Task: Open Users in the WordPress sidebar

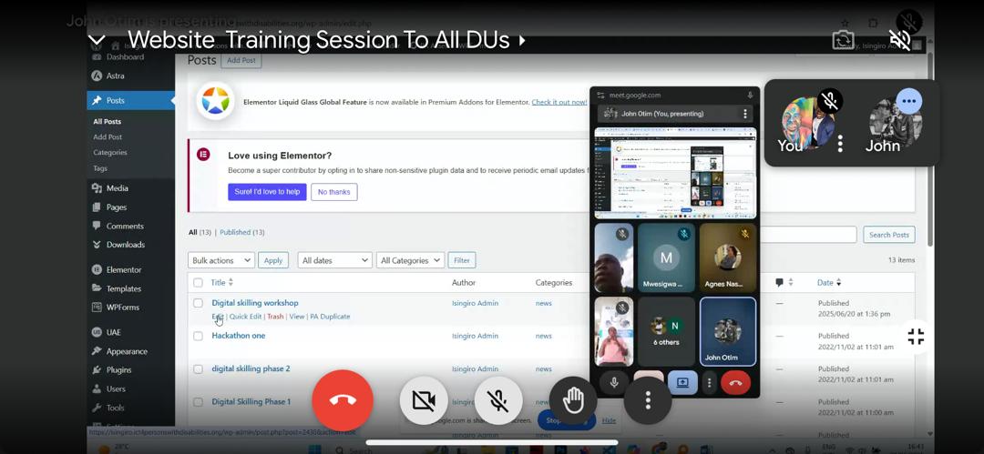Action: pos(116,388)
